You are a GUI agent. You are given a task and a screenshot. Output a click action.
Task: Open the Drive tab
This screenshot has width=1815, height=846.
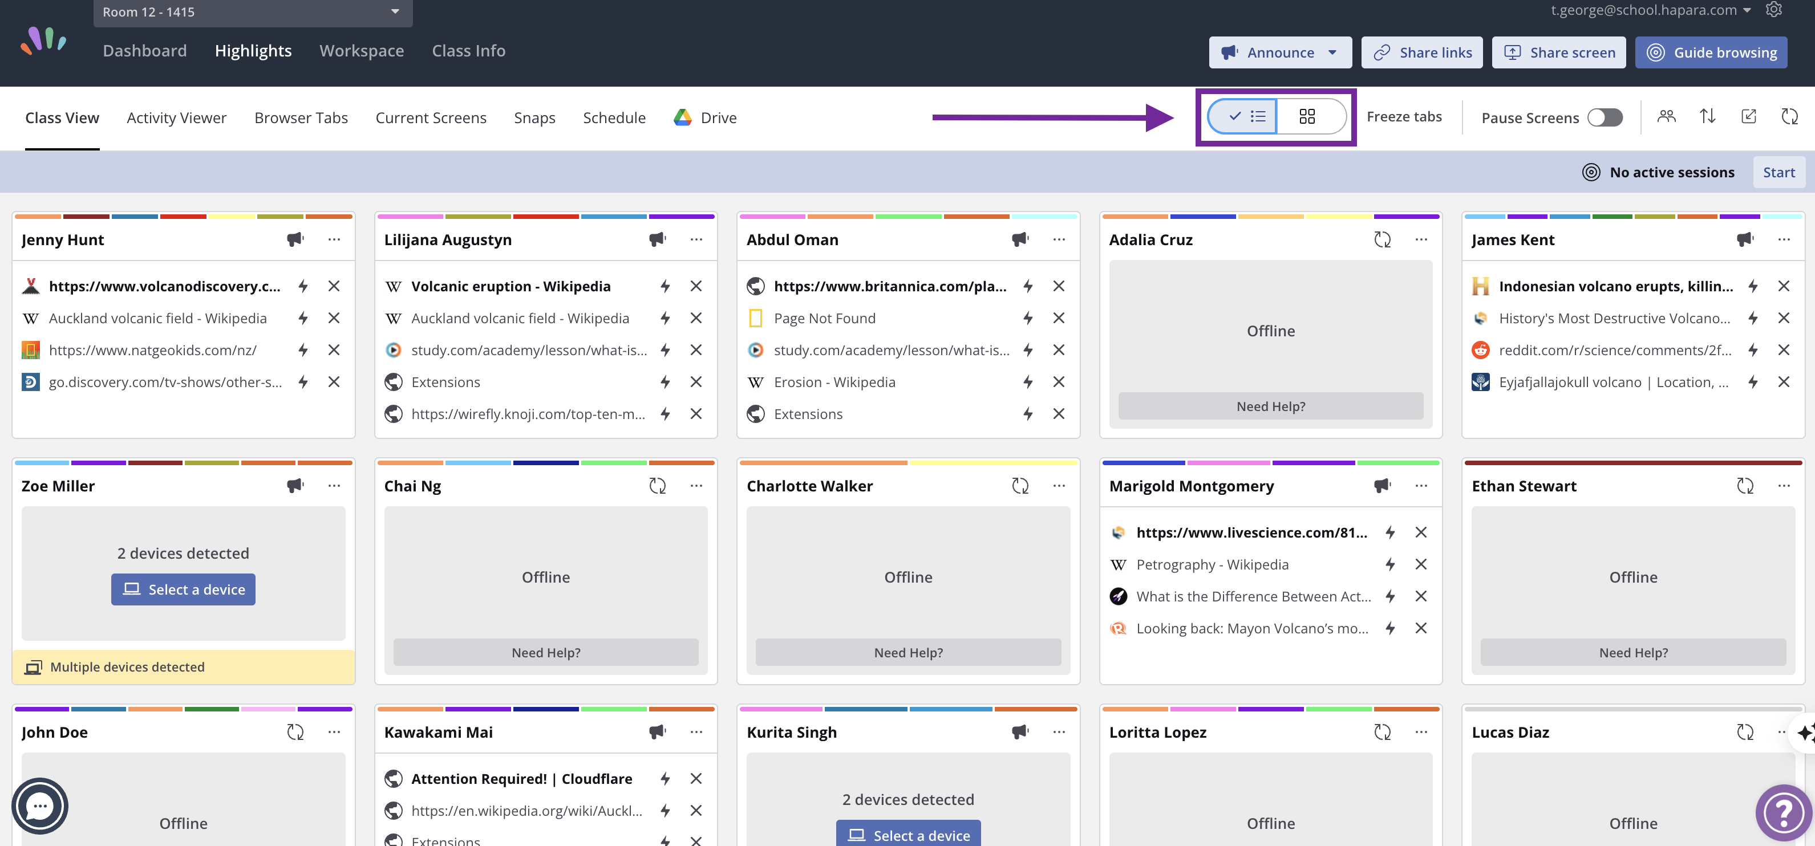705,117
